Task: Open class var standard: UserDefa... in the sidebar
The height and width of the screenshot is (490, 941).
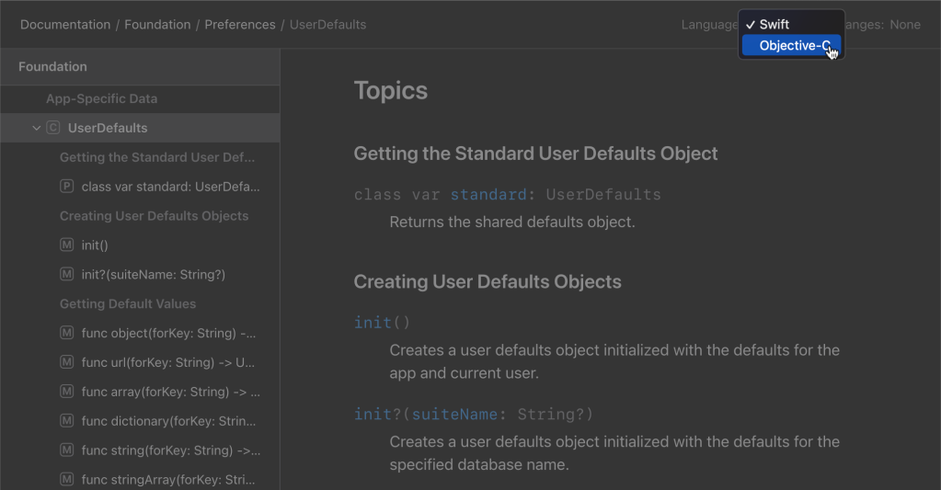Action: [x=170, y=187]
